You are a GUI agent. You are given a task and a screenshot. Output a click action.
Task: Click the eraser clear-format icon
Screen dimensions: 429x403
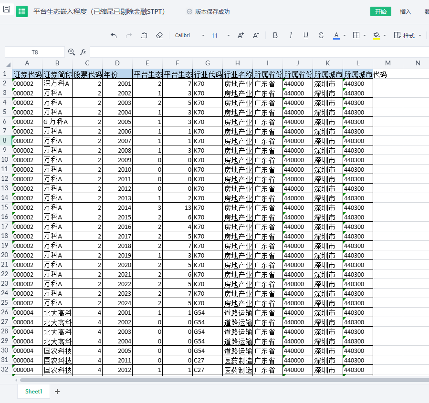pos(159,35)
